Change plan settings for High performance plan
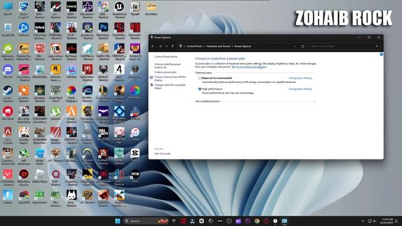 300,89
